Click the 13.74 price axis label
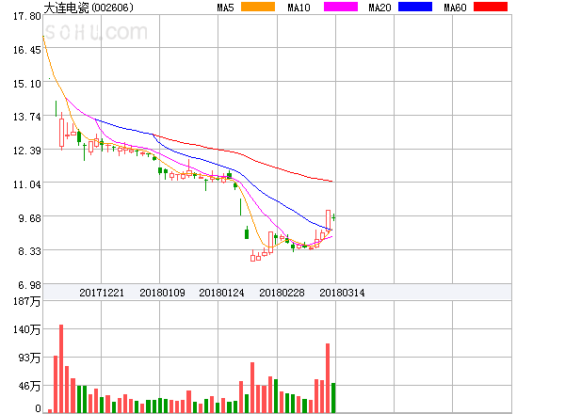The height and width of the screenshot is (414, 565). 27,117
